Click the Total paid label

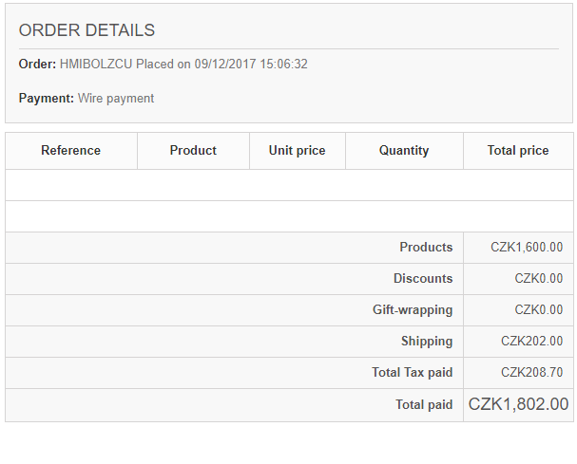[x=424, y=405]
